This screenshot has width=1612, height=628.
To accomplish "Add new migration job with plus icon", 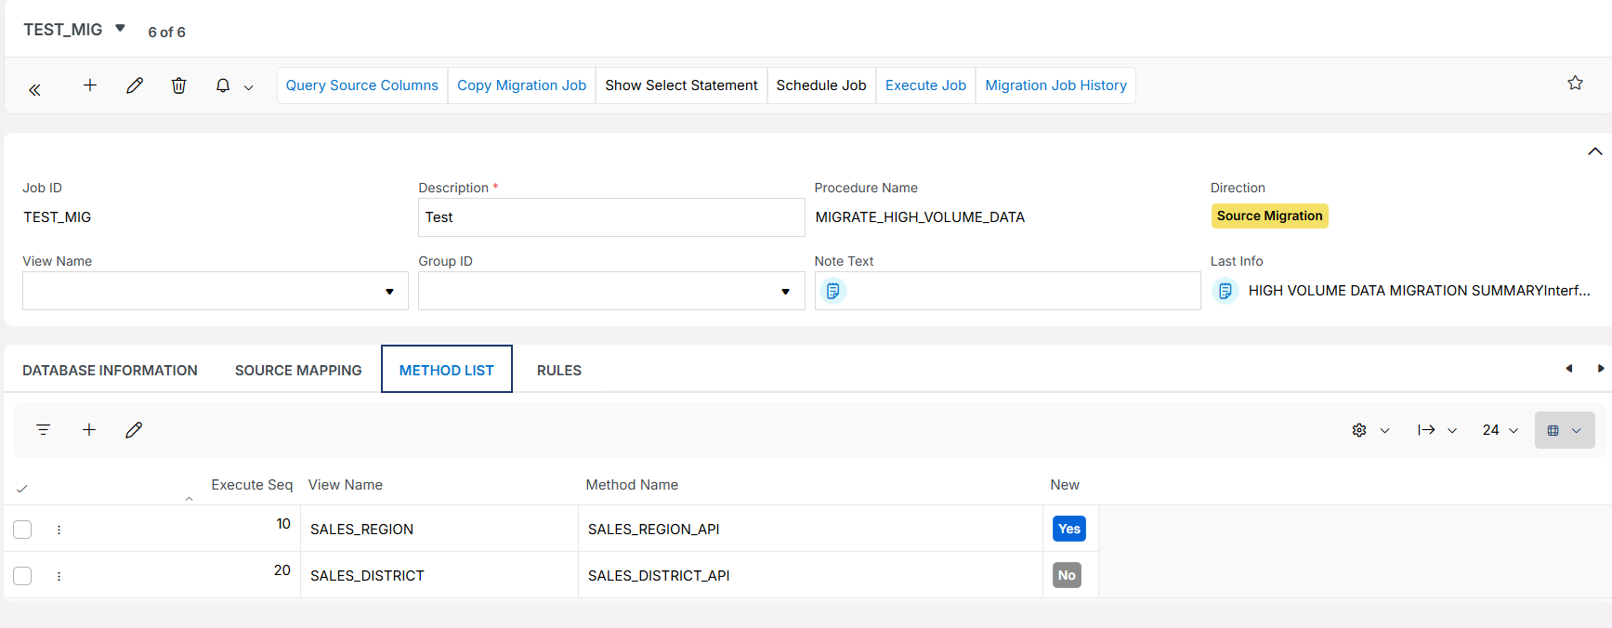I will [x=90, y=85].
